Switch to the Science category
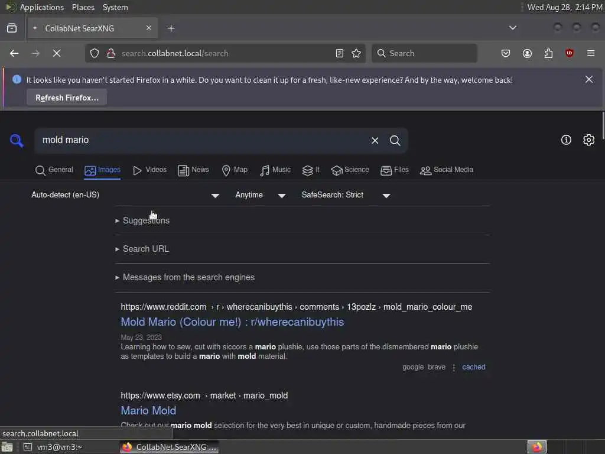605x454 pixels. [350, 170]
